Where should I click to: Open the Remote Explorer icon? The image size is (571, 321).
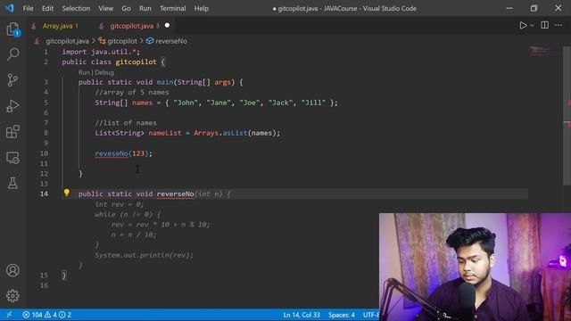(x=12, y=158)
